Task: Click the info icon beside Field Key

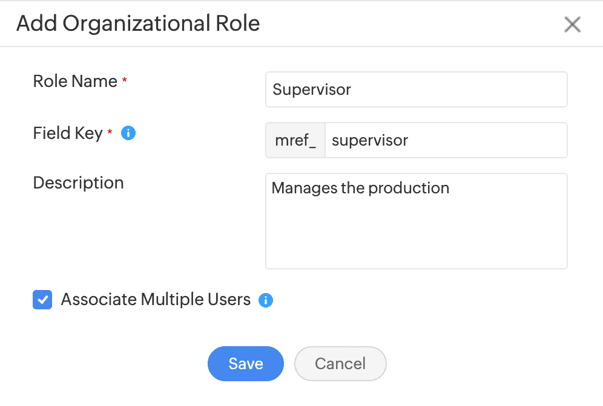Action: point(128,133)
